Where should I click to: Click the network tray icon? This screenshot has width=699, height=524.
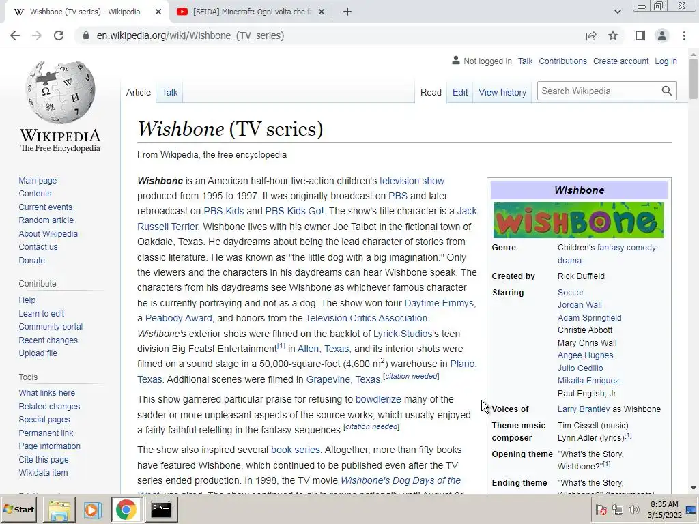coord(617,509)
